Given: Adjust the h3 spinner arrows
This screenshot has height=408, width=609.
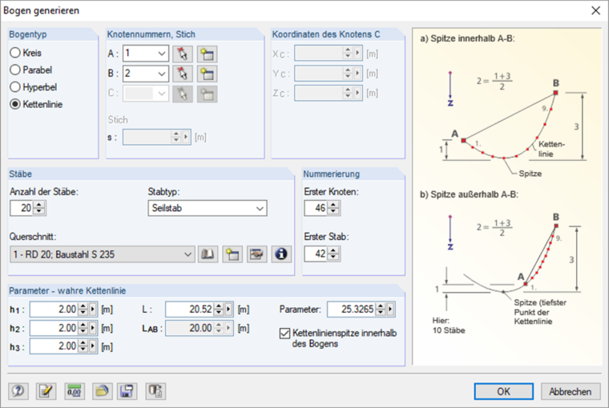Looking at the screenshot, I should click(x=83, y=346).
